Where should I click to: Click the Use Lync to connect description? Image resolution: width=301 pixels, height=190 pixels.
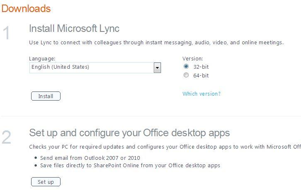tap(156, 42)
